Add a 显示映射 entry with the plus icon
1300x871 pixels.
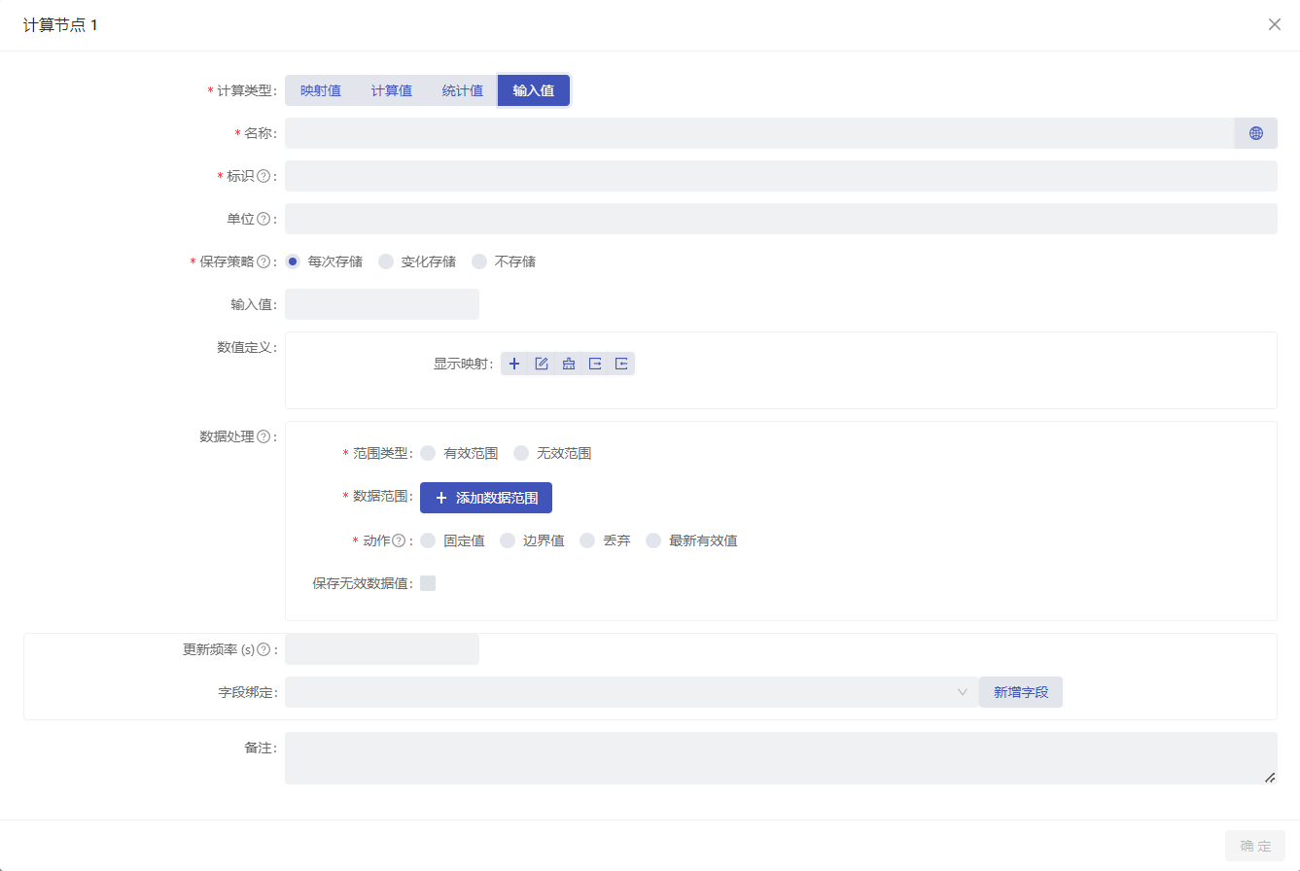point(514,364)
